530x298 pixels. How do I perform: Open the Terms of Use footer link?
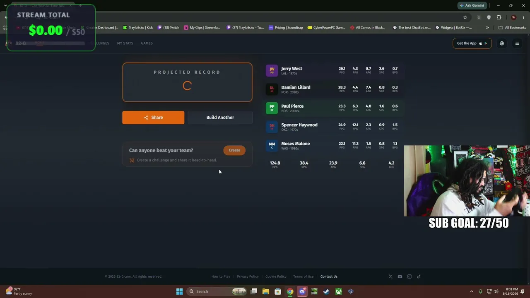point(303,276)
